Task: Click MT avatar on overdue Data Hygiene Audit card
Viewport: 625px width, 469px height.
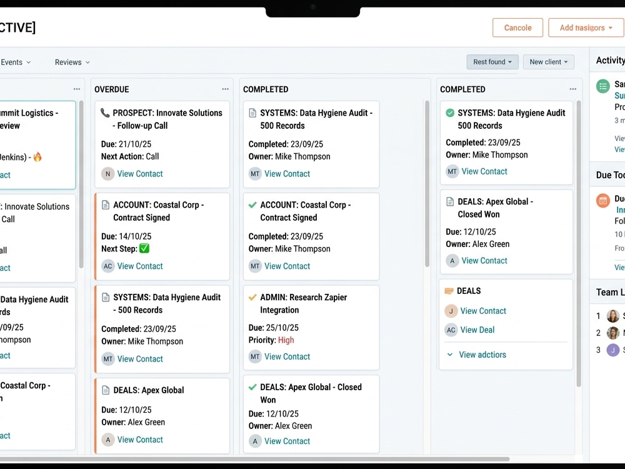Action: coord(107,359)
